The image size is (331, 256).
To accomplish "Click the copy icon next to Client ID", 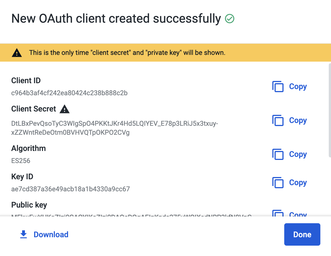I will [278, 87].
